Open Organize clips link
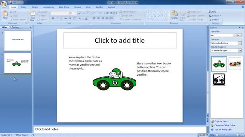The width and height of the screenshot is (245, 137). pos(221,121)
